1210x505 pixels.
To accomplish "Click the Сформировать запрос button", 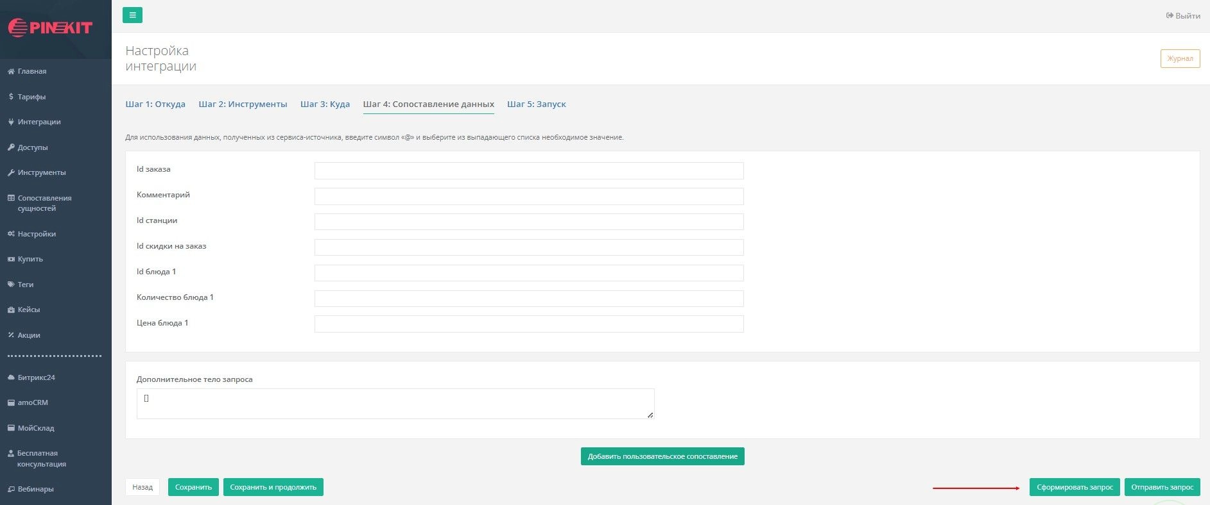I will click(x=1075, y=487).
